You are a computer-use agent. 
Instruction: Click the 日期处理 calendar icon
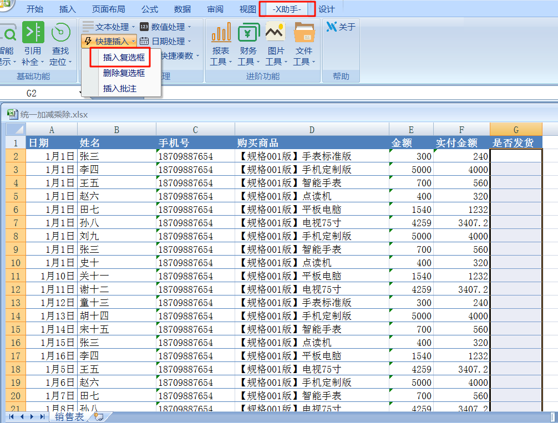click(x=144, y=41)
